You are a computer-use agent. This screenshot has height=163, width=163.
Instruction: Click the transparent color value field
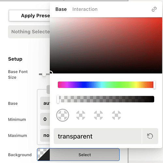coord(98,136)
